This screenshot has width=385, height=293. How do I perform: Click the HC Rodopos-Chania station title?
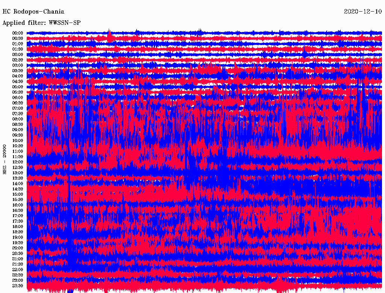tap(33, 12)
